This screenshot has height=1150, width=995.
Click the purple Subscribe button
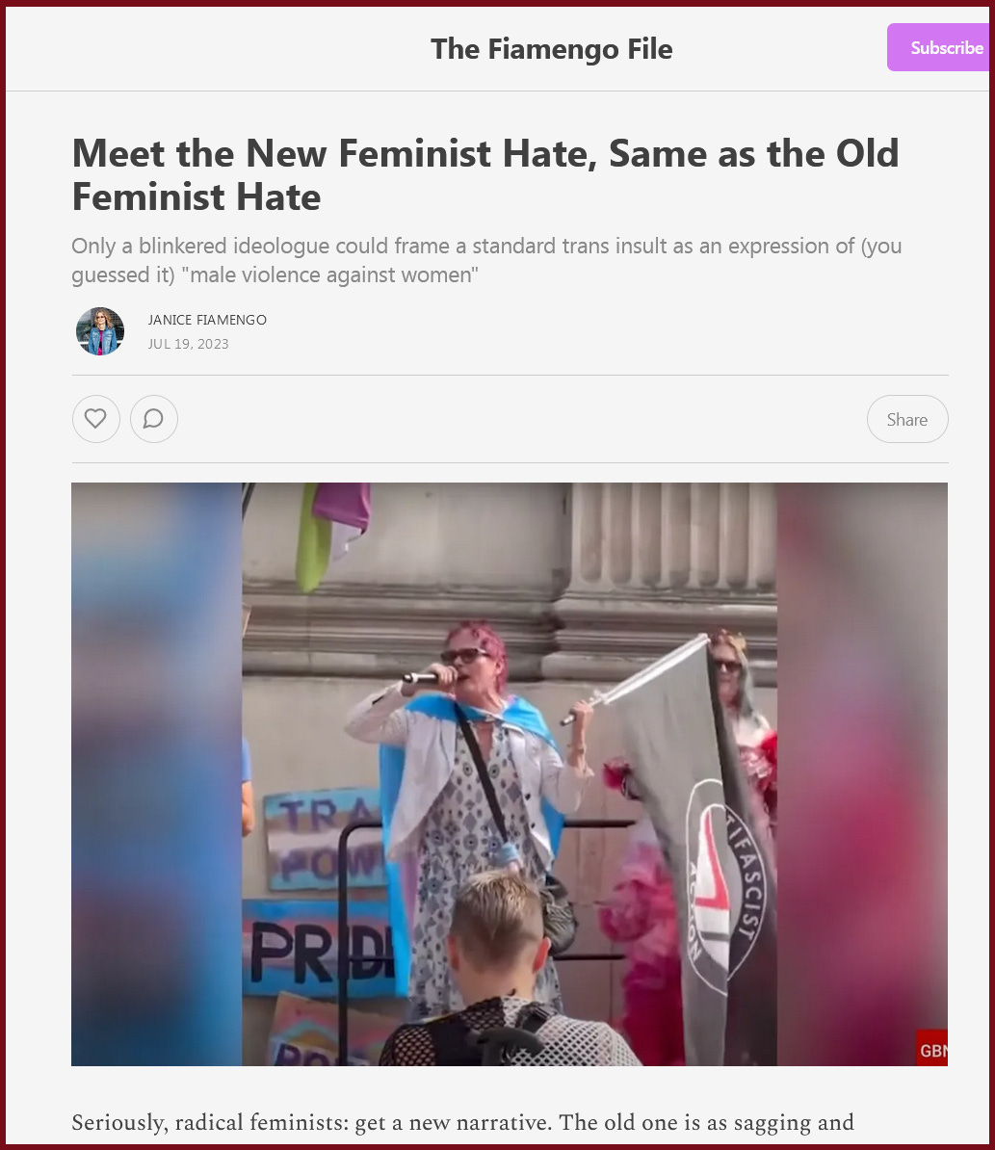pos(940,47)
